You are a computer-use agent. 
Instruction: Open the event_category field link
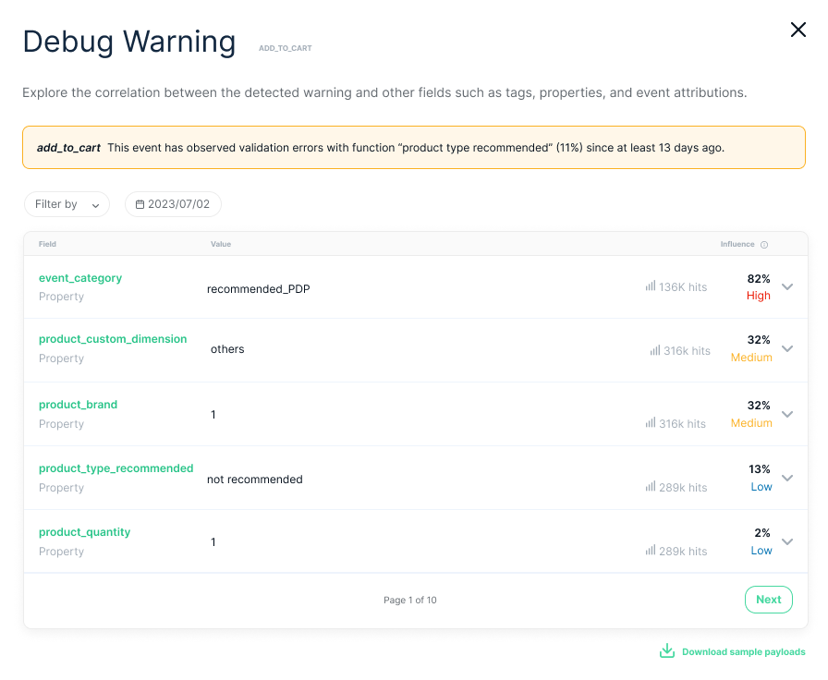click(80, 278)
